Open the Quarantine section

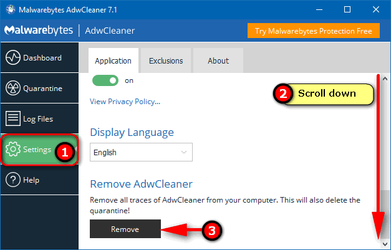tap(39, 89)
